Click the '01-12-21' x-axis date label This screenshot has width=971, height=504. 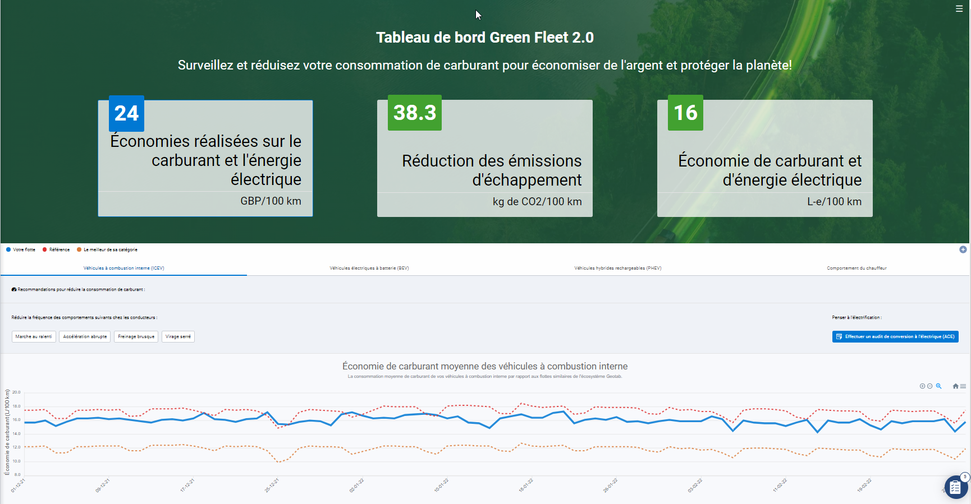pos(19,485)
